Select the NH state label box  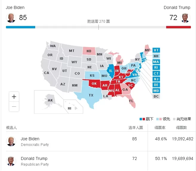156,56
